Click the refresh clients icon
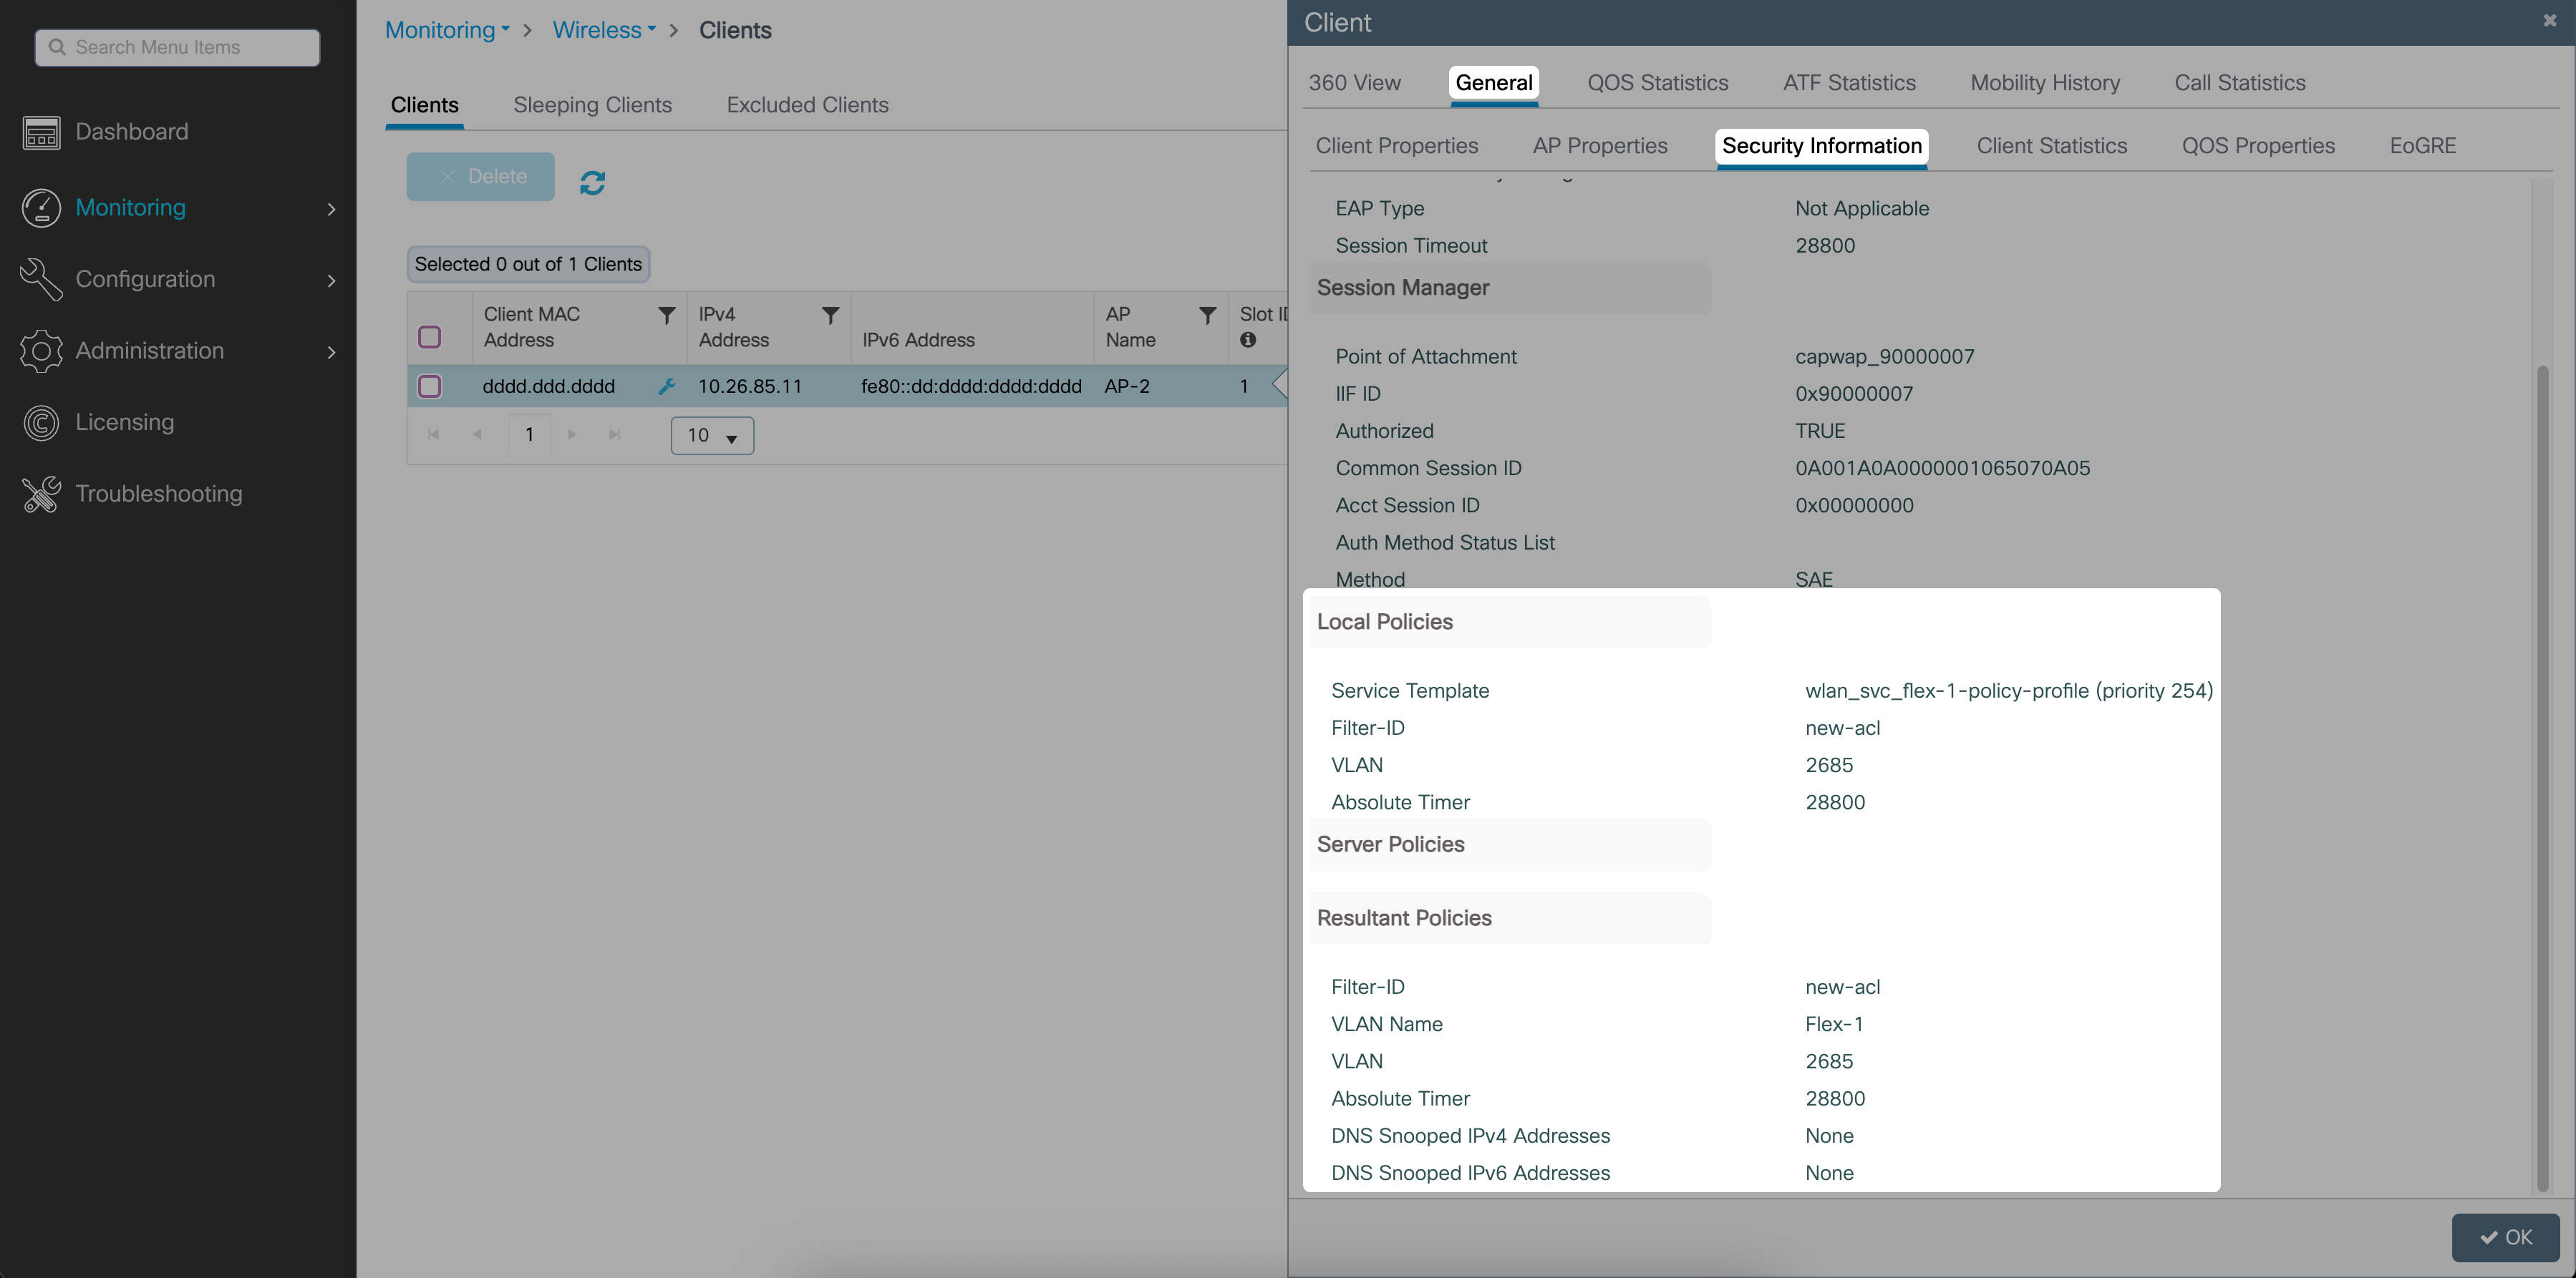The width and height of the screenshot is (2576, 1278). 592,183
